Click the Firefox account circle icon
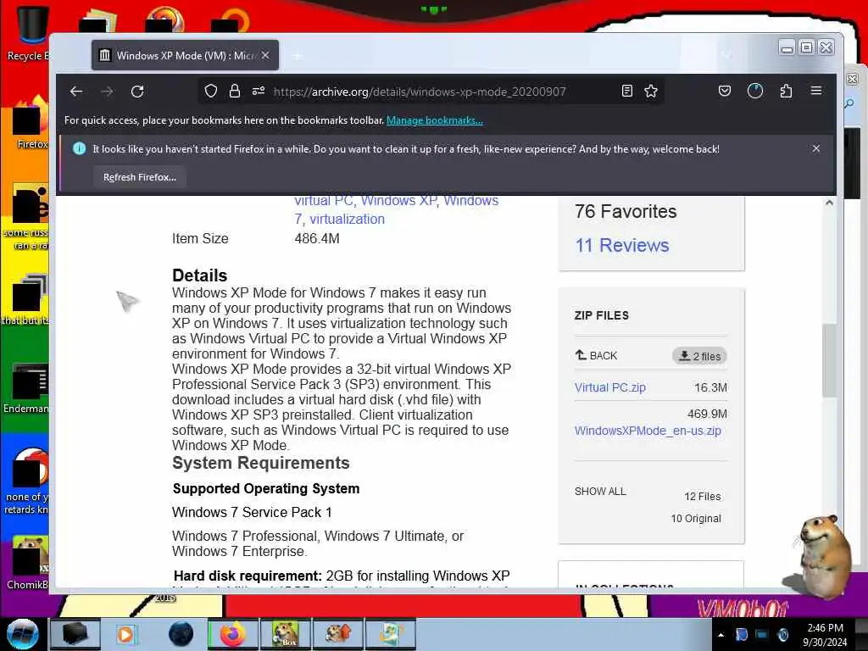This screenshot has width=868, height=651. pos(755,91)
